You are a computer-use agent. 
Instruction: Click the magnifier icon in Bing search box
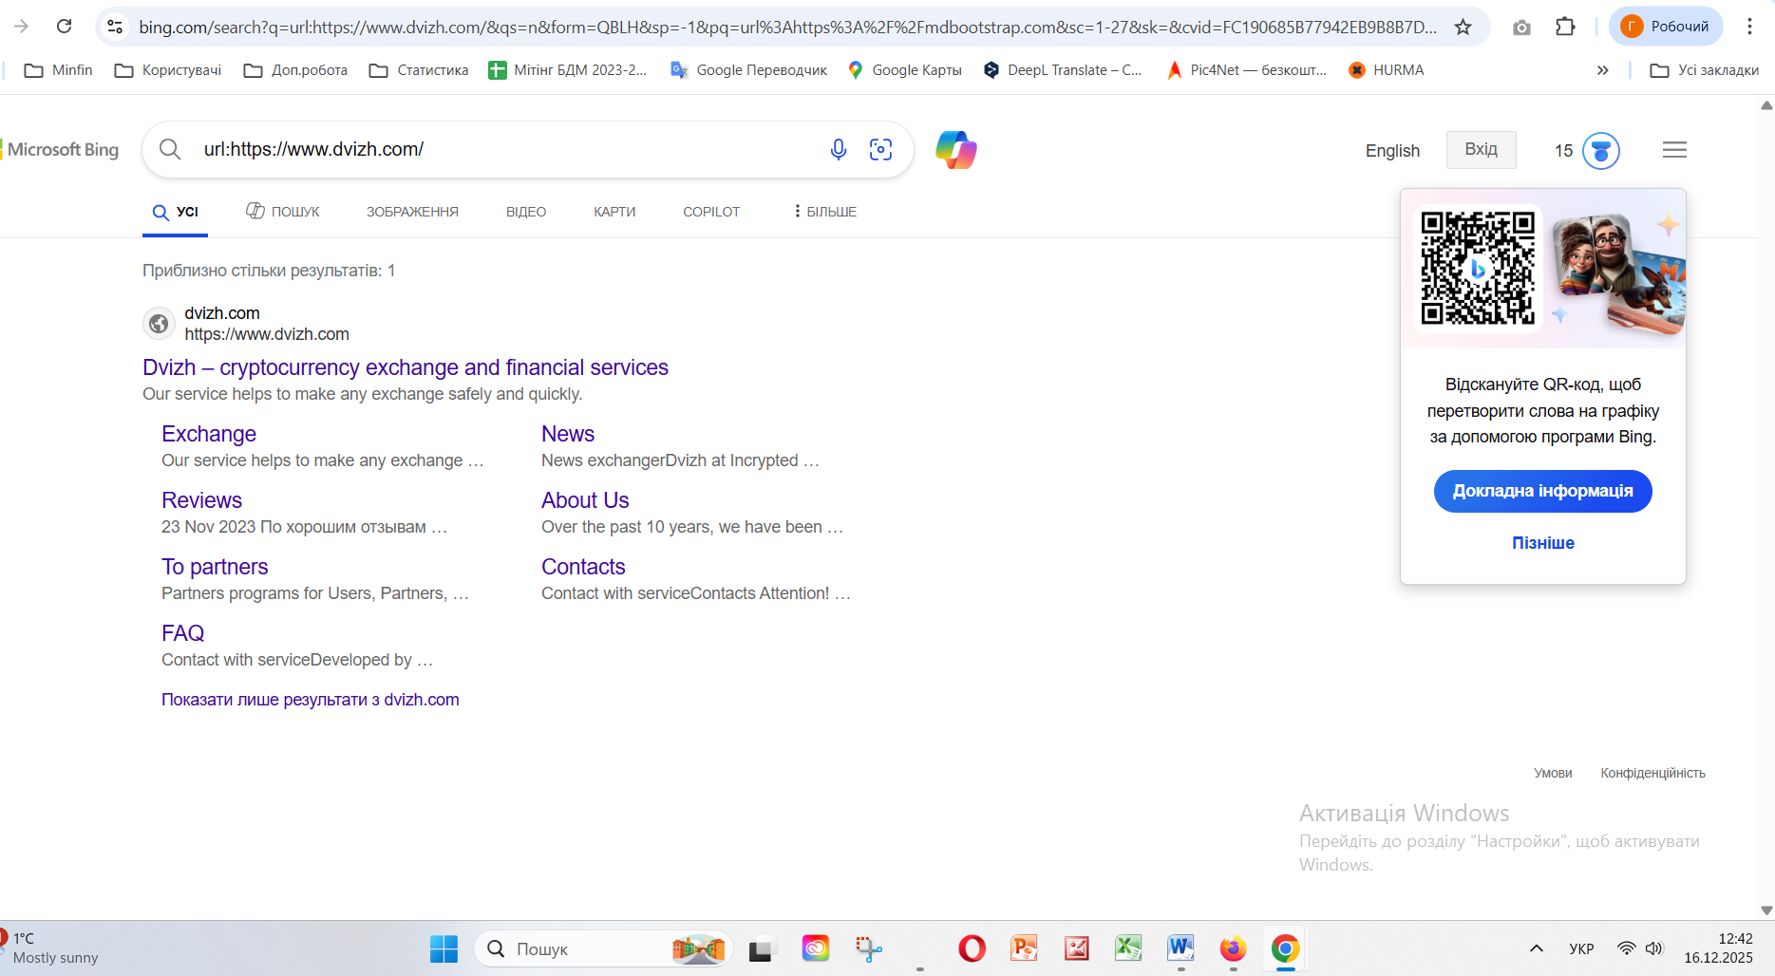point(170,149)
